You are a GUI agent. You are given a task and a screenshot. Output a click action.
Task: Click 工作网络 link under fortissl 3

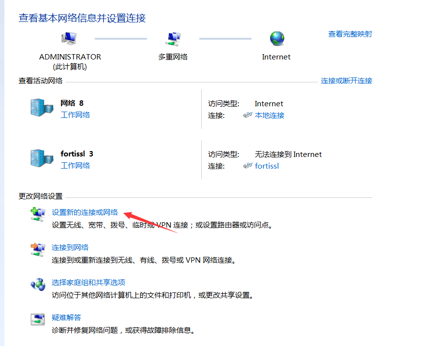click(x=75, y=166)
